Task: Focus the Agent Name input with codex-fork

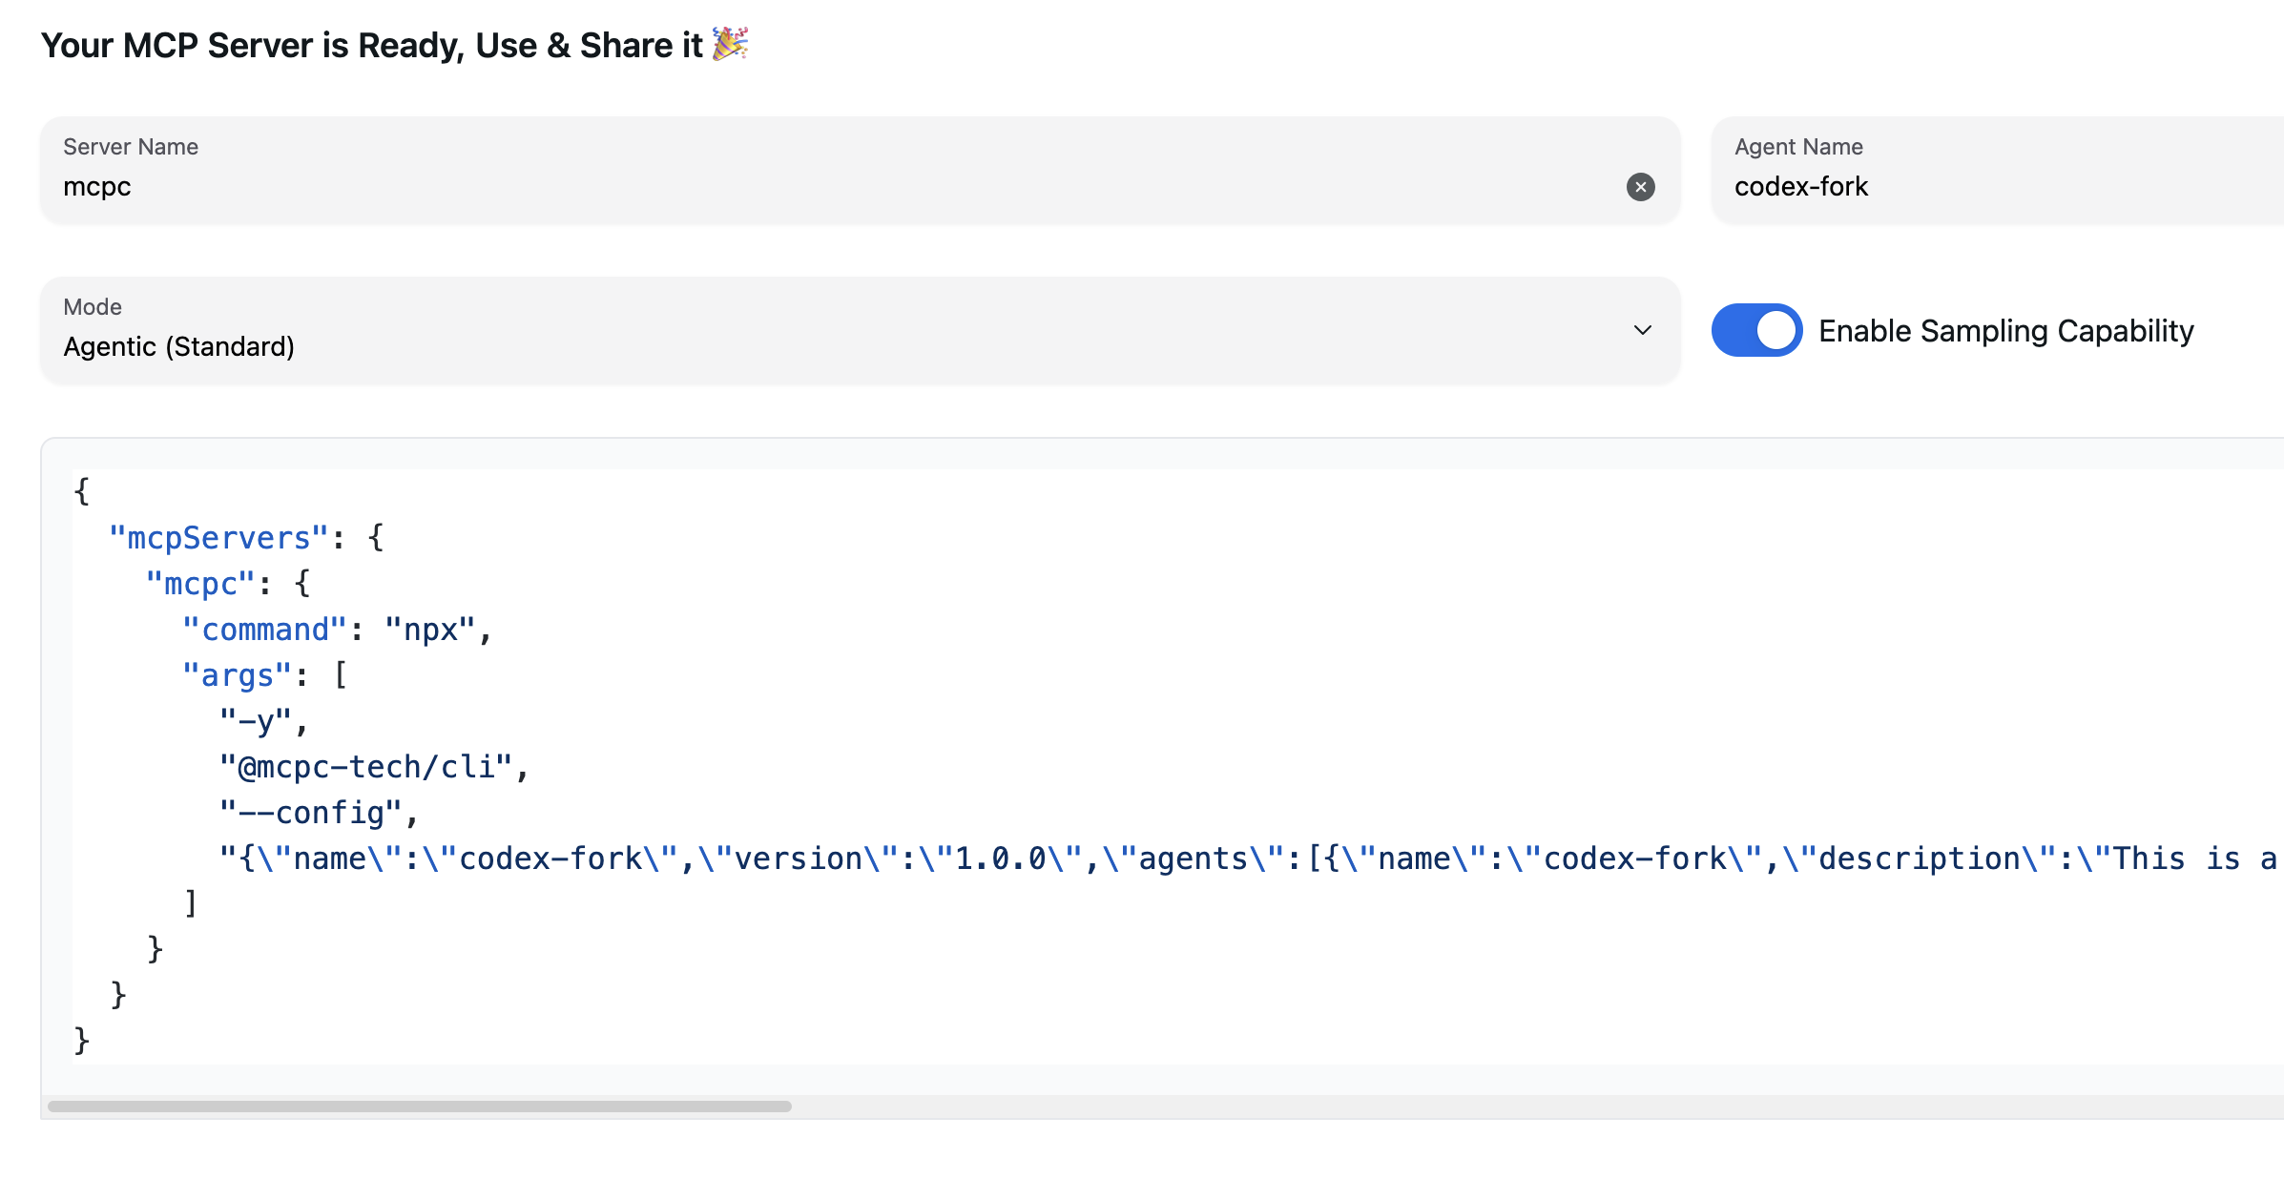Action: [x=1994, y=187]
